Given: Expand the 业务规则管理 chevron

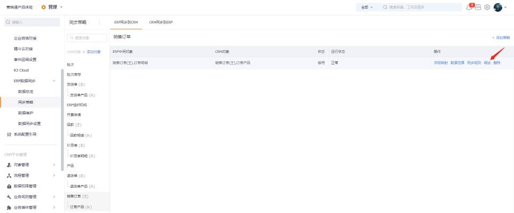Looking at the screenshot, I should tap(54, 196).
